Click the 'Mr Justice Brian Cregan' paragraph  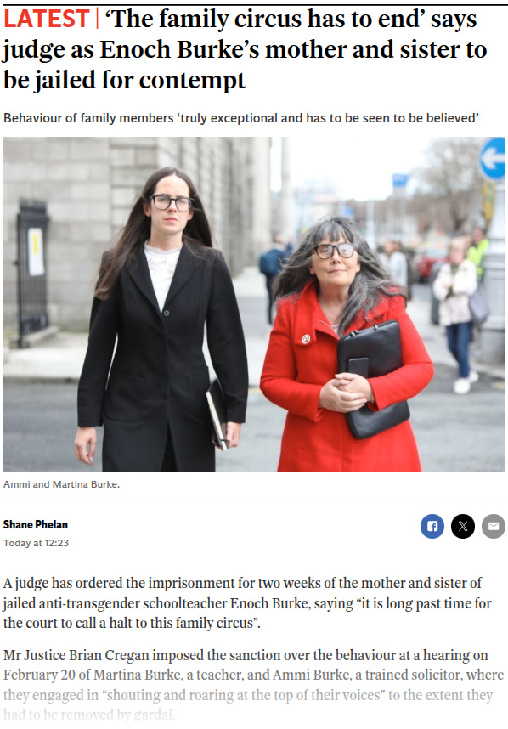pyautogui.click(x=253, y=684)
